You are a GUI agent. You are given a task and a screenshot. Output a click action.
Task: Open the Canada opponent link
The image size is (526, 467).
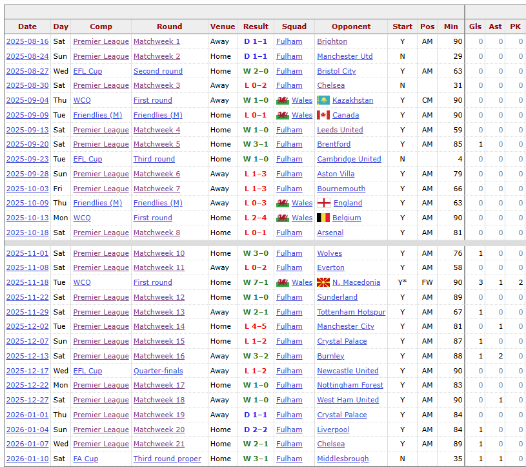pos(345,115)
